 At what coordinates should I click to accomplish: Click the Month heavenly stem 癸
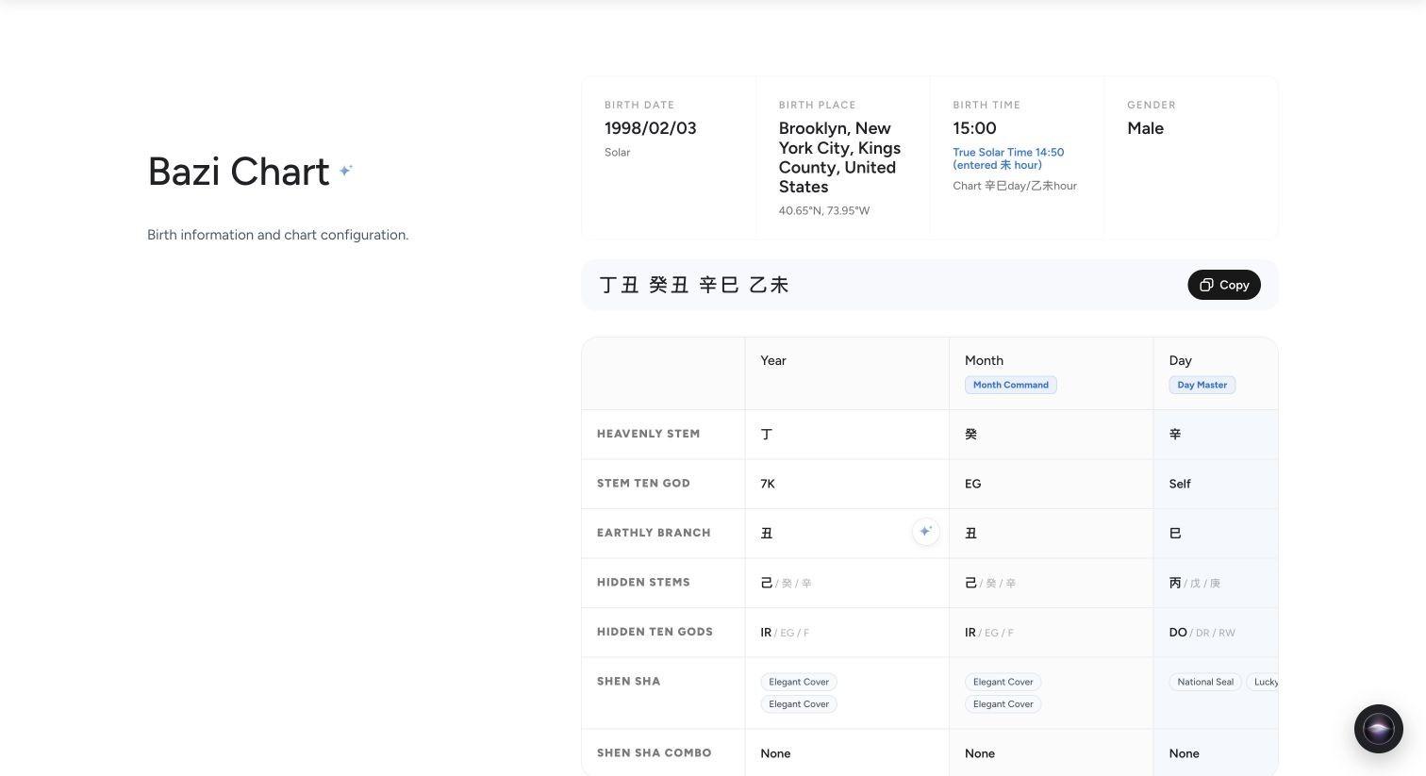(x=970, y=434)
